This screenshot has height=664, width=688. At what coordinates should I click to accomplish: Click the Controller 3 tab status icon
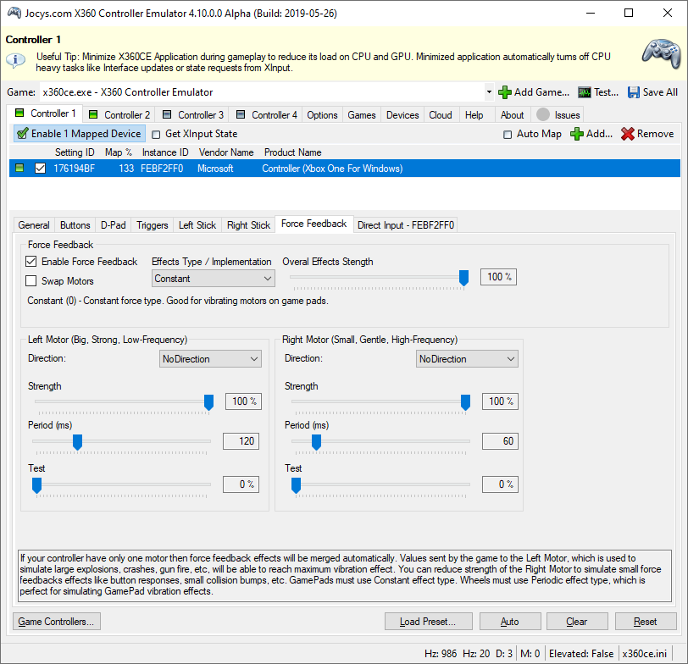pos(167,114)
